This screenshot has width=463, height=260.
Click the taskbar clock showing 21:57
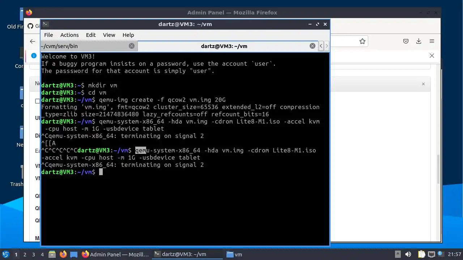click(x=455, y=254)
